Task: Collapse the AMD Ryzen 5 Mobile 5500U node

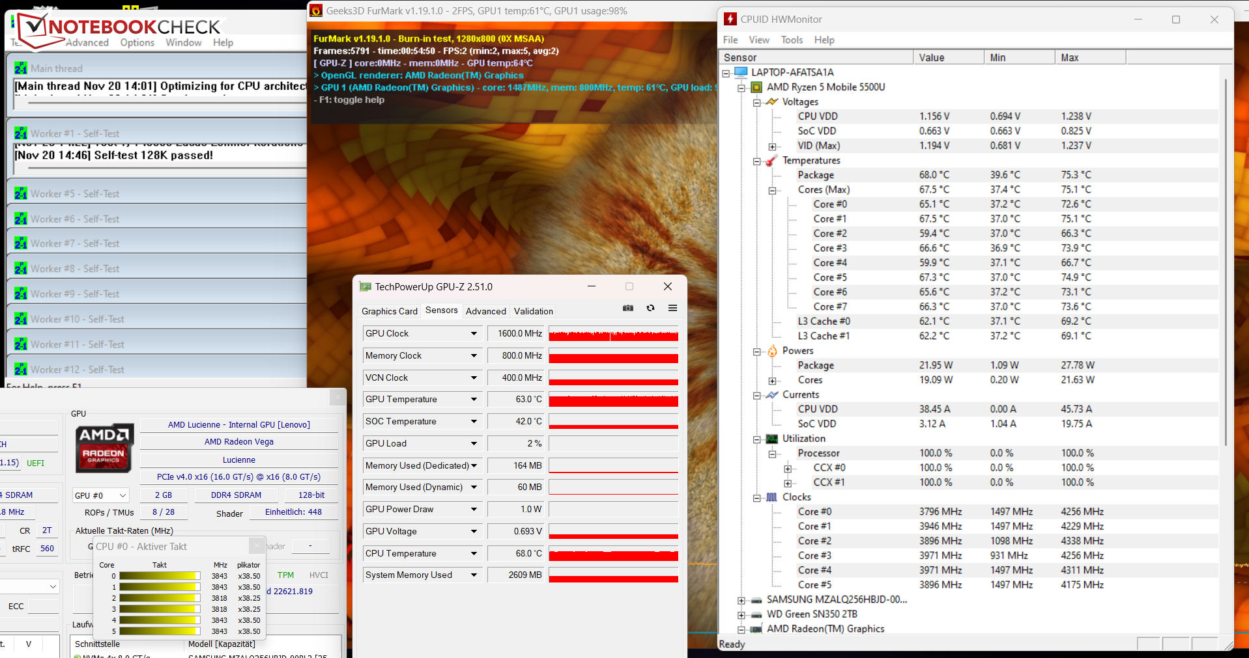Action: (741, 88)
